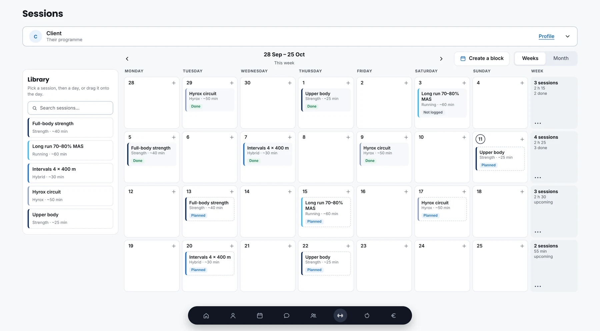The width and height of the screenshot is (600, 331).
Task: Select today's date 11 circle
Action: 480,139
